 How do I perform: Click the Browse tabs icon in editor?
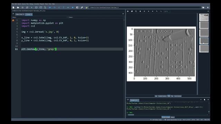pyautogui.click(x=13, y=14)
